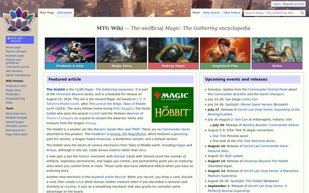The image size is (309, 193).
Task: Open What links here tool
Action: click(x=16, y=113)
